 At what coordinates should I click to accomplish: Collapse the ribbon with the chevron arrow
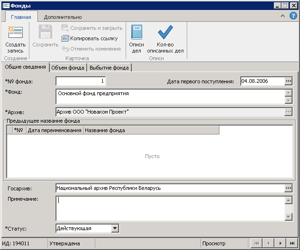283,16
